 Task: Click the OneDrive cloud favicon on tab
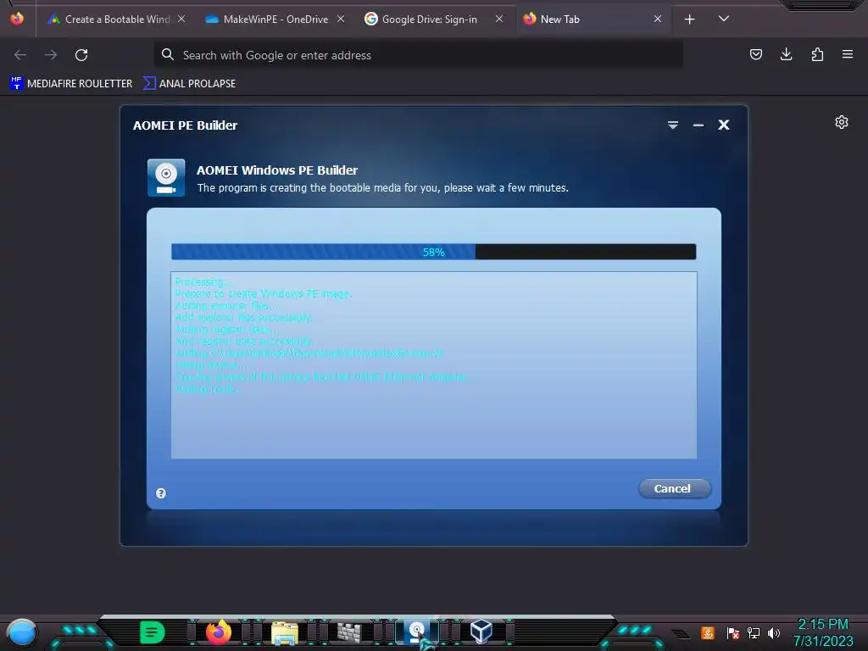coord(212,19)
